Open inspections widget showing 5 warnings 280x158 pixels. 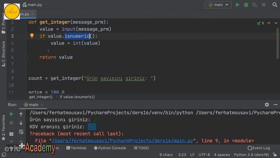(261, 23)
